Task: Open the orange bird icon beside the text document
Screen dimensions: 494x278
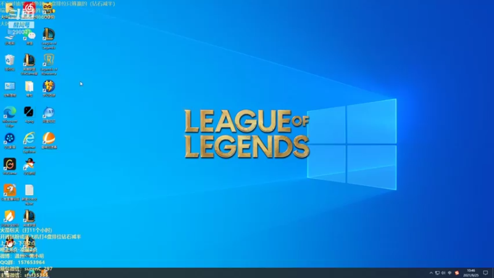Action: tap(10, 193)
